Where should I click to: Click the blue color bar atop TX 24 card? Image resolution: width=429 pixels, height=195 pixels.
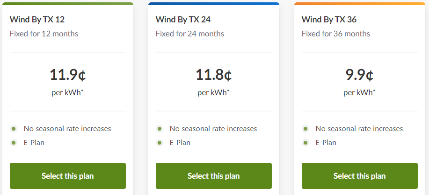point(213,4)
